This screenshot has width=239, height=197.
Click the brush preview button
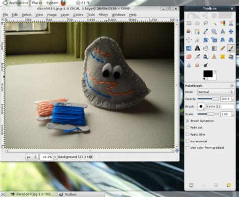[201, 107]
